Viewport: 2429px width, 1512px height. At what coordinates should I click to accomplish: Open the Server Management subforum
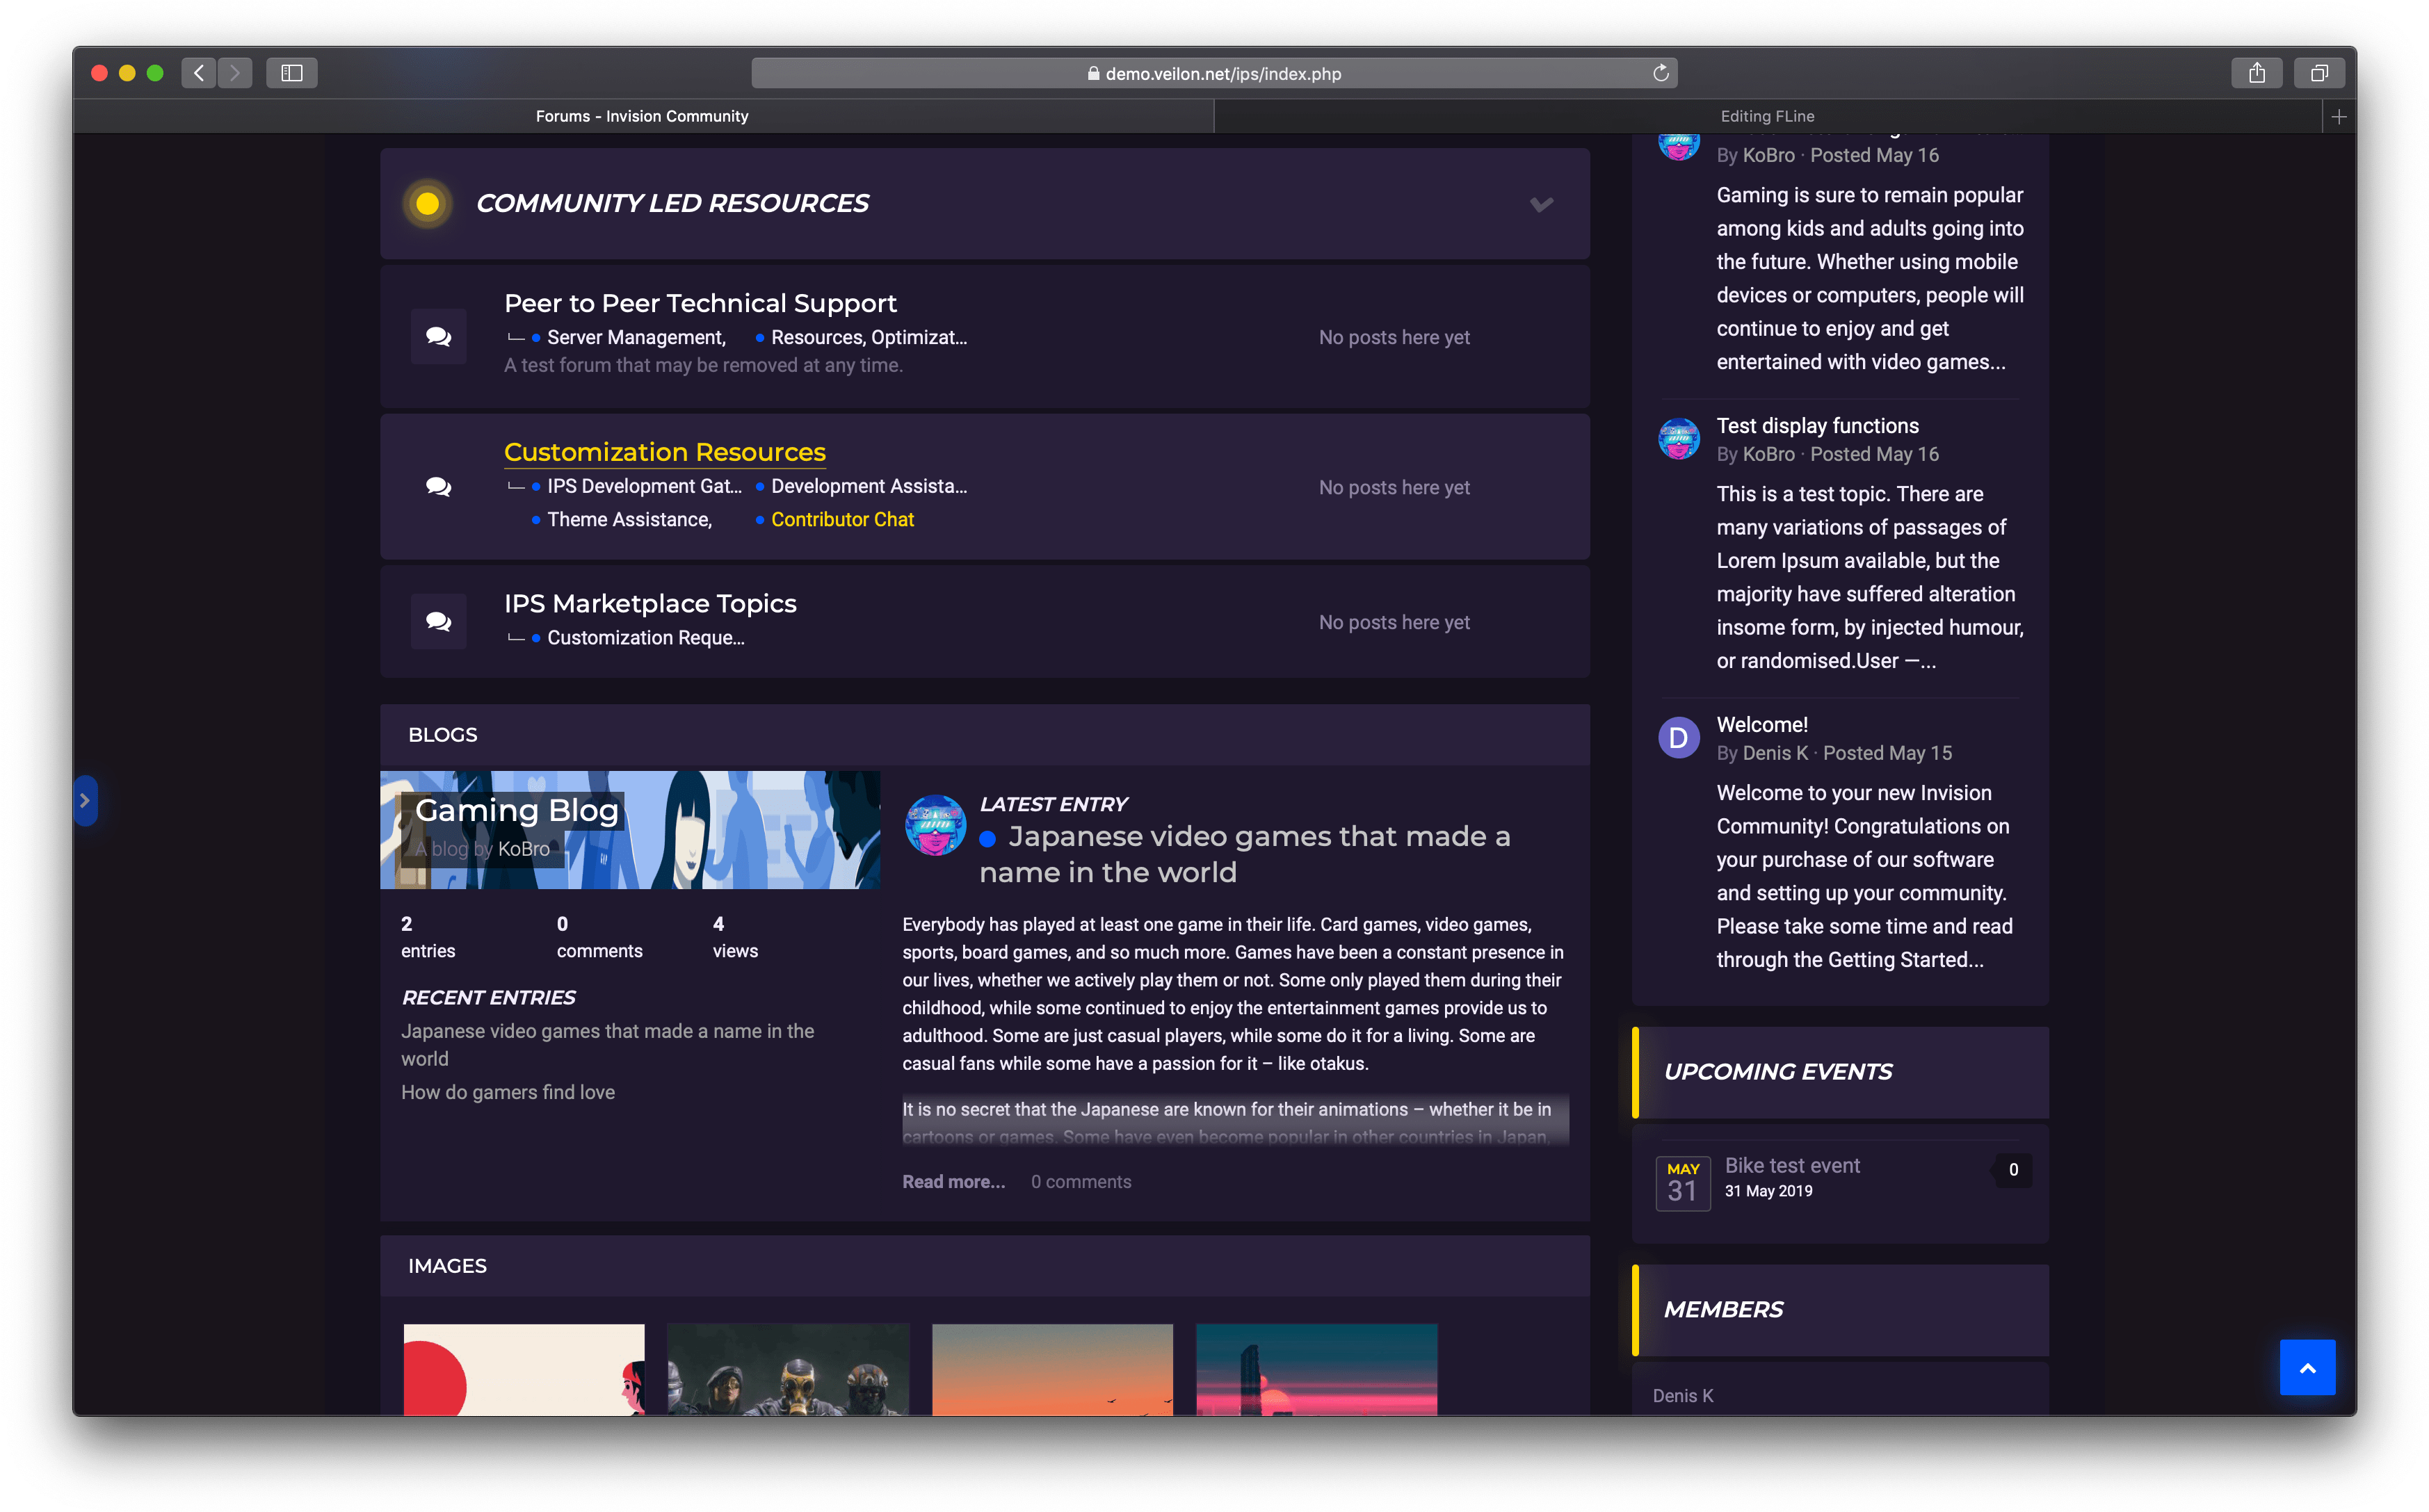coord(636,337)
